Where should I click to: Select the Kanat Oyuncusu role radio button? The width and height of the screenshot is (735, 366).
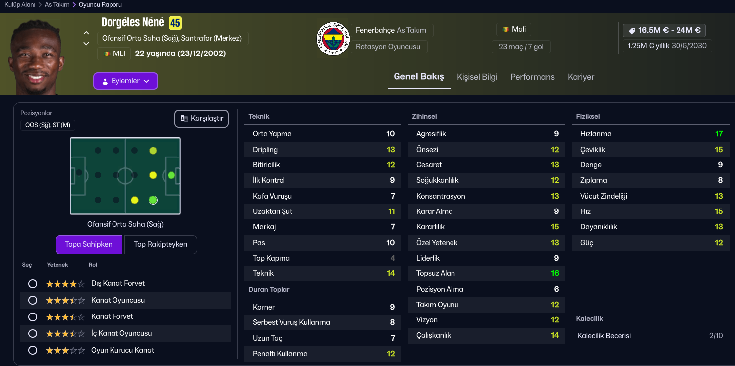coord(33,300)
